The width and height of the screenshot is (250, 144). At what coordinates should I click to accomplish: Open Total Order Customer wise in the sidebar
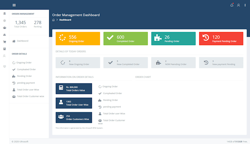pos(28,96)
